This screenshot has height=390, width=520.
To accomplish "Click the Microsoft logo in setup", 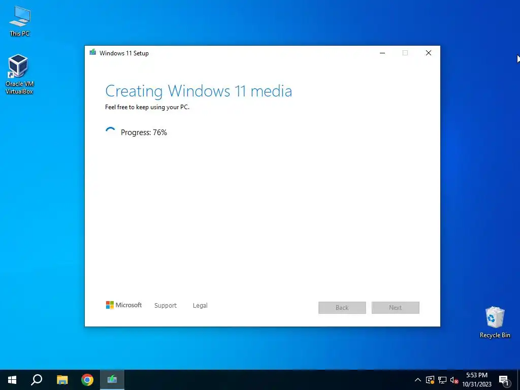I will (124, 305).
